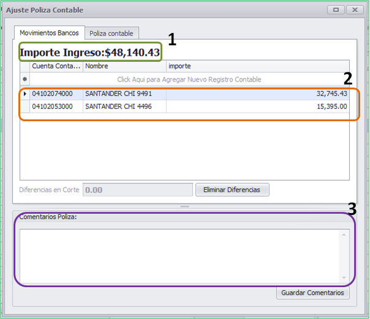The width and height of the screenshot is (370, 319).
Task: Maximize the Ajuste Poliza Contable window
Action: [x=336, y=10]
